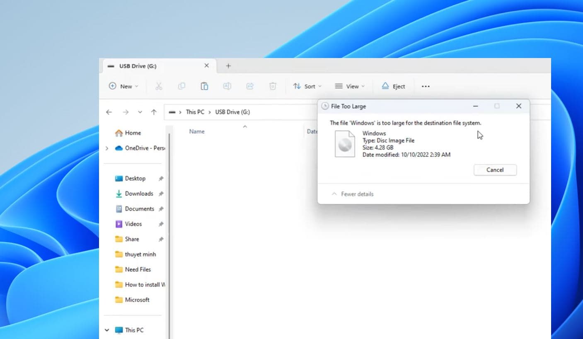Click the 'Type: Disc Image File' text
583x339 pixels.
tap(388, 140)
